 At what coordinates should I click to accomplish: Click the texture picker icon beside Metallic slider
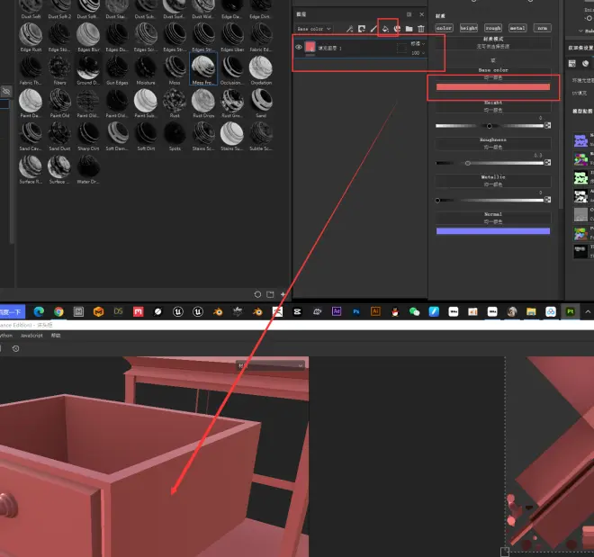[x=548, y=200]
